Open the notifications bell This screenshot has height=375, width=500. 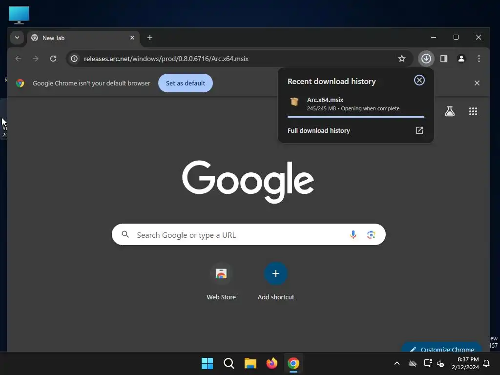point(487,363)
